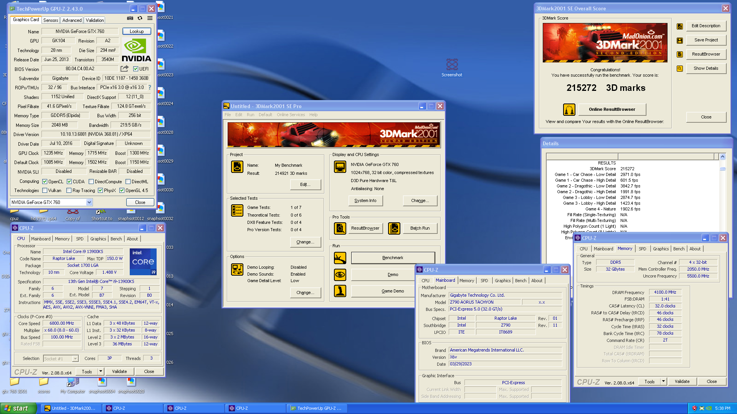Click the GPU-Z refresh icon
The height and width of the screenshot is (414, 737).
[x=140, y=18]
